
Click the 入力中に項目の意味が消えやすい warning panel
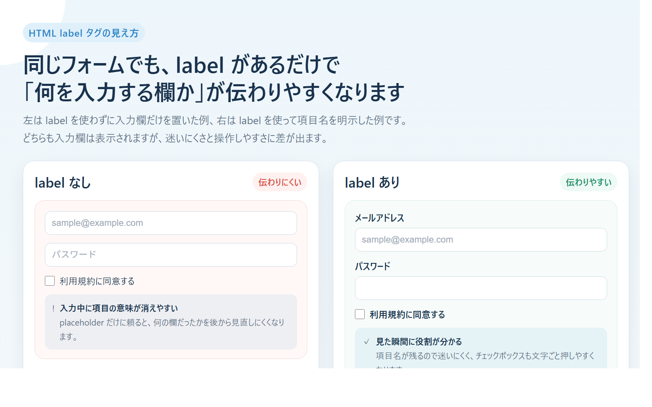[x=171, y=322]
